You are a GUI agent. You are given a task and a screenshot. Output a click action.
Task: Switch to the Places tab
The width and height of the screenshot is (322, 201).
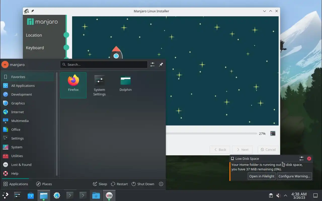(44, 184)
